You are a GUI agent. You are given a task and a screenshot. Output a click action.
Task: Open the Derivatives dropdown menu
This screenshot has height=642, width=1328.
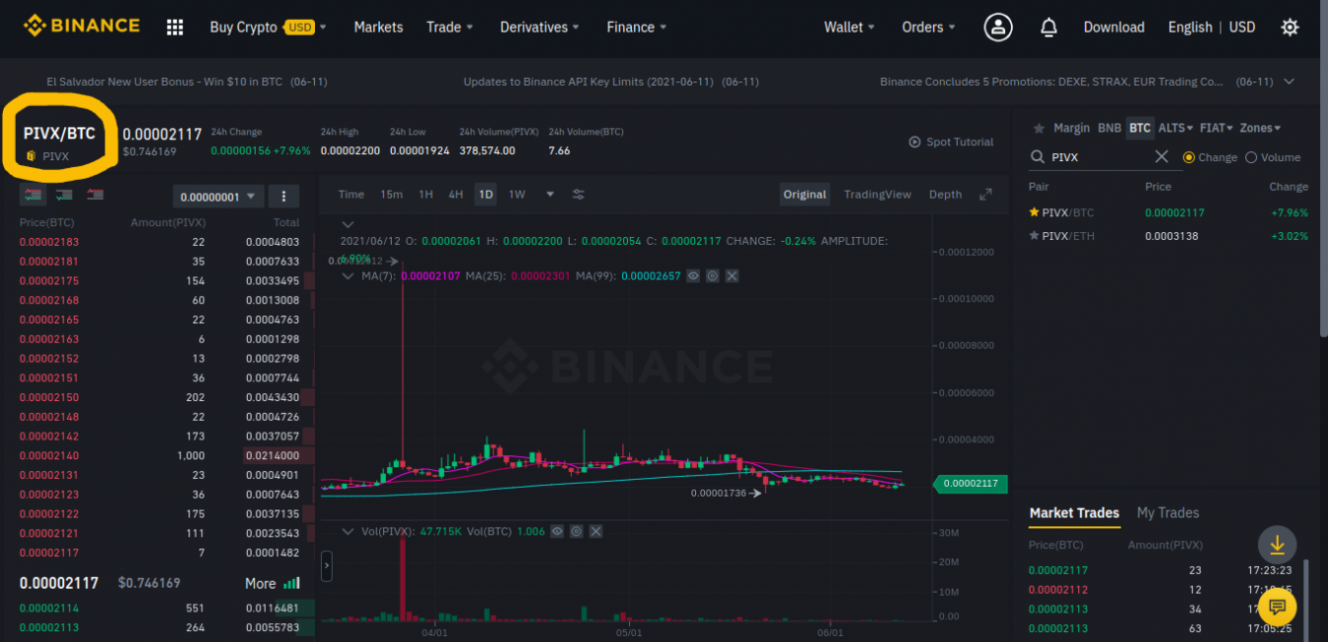tap(539, 28)
